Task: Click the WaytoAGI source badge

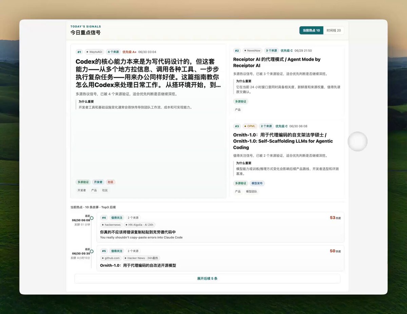Action: 94,52
